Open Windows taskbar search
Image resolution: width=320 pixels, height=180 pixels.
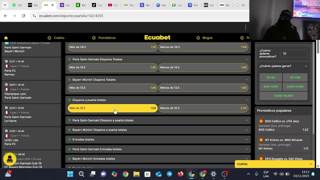pos(81,174)
